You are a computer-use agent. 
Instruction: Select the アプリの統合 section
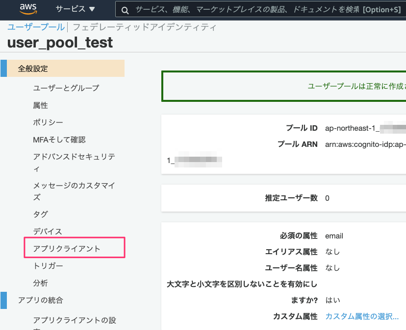[x=40, y=300]
